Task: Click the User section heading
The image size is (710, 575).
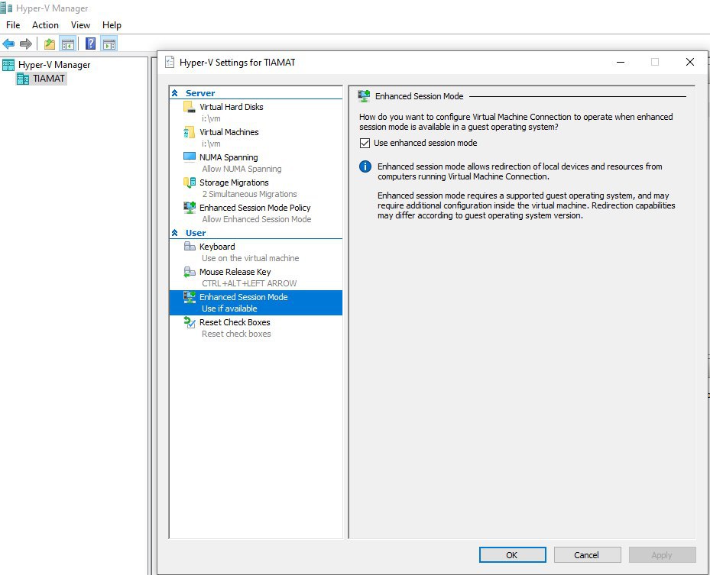Action: point(196,233)
